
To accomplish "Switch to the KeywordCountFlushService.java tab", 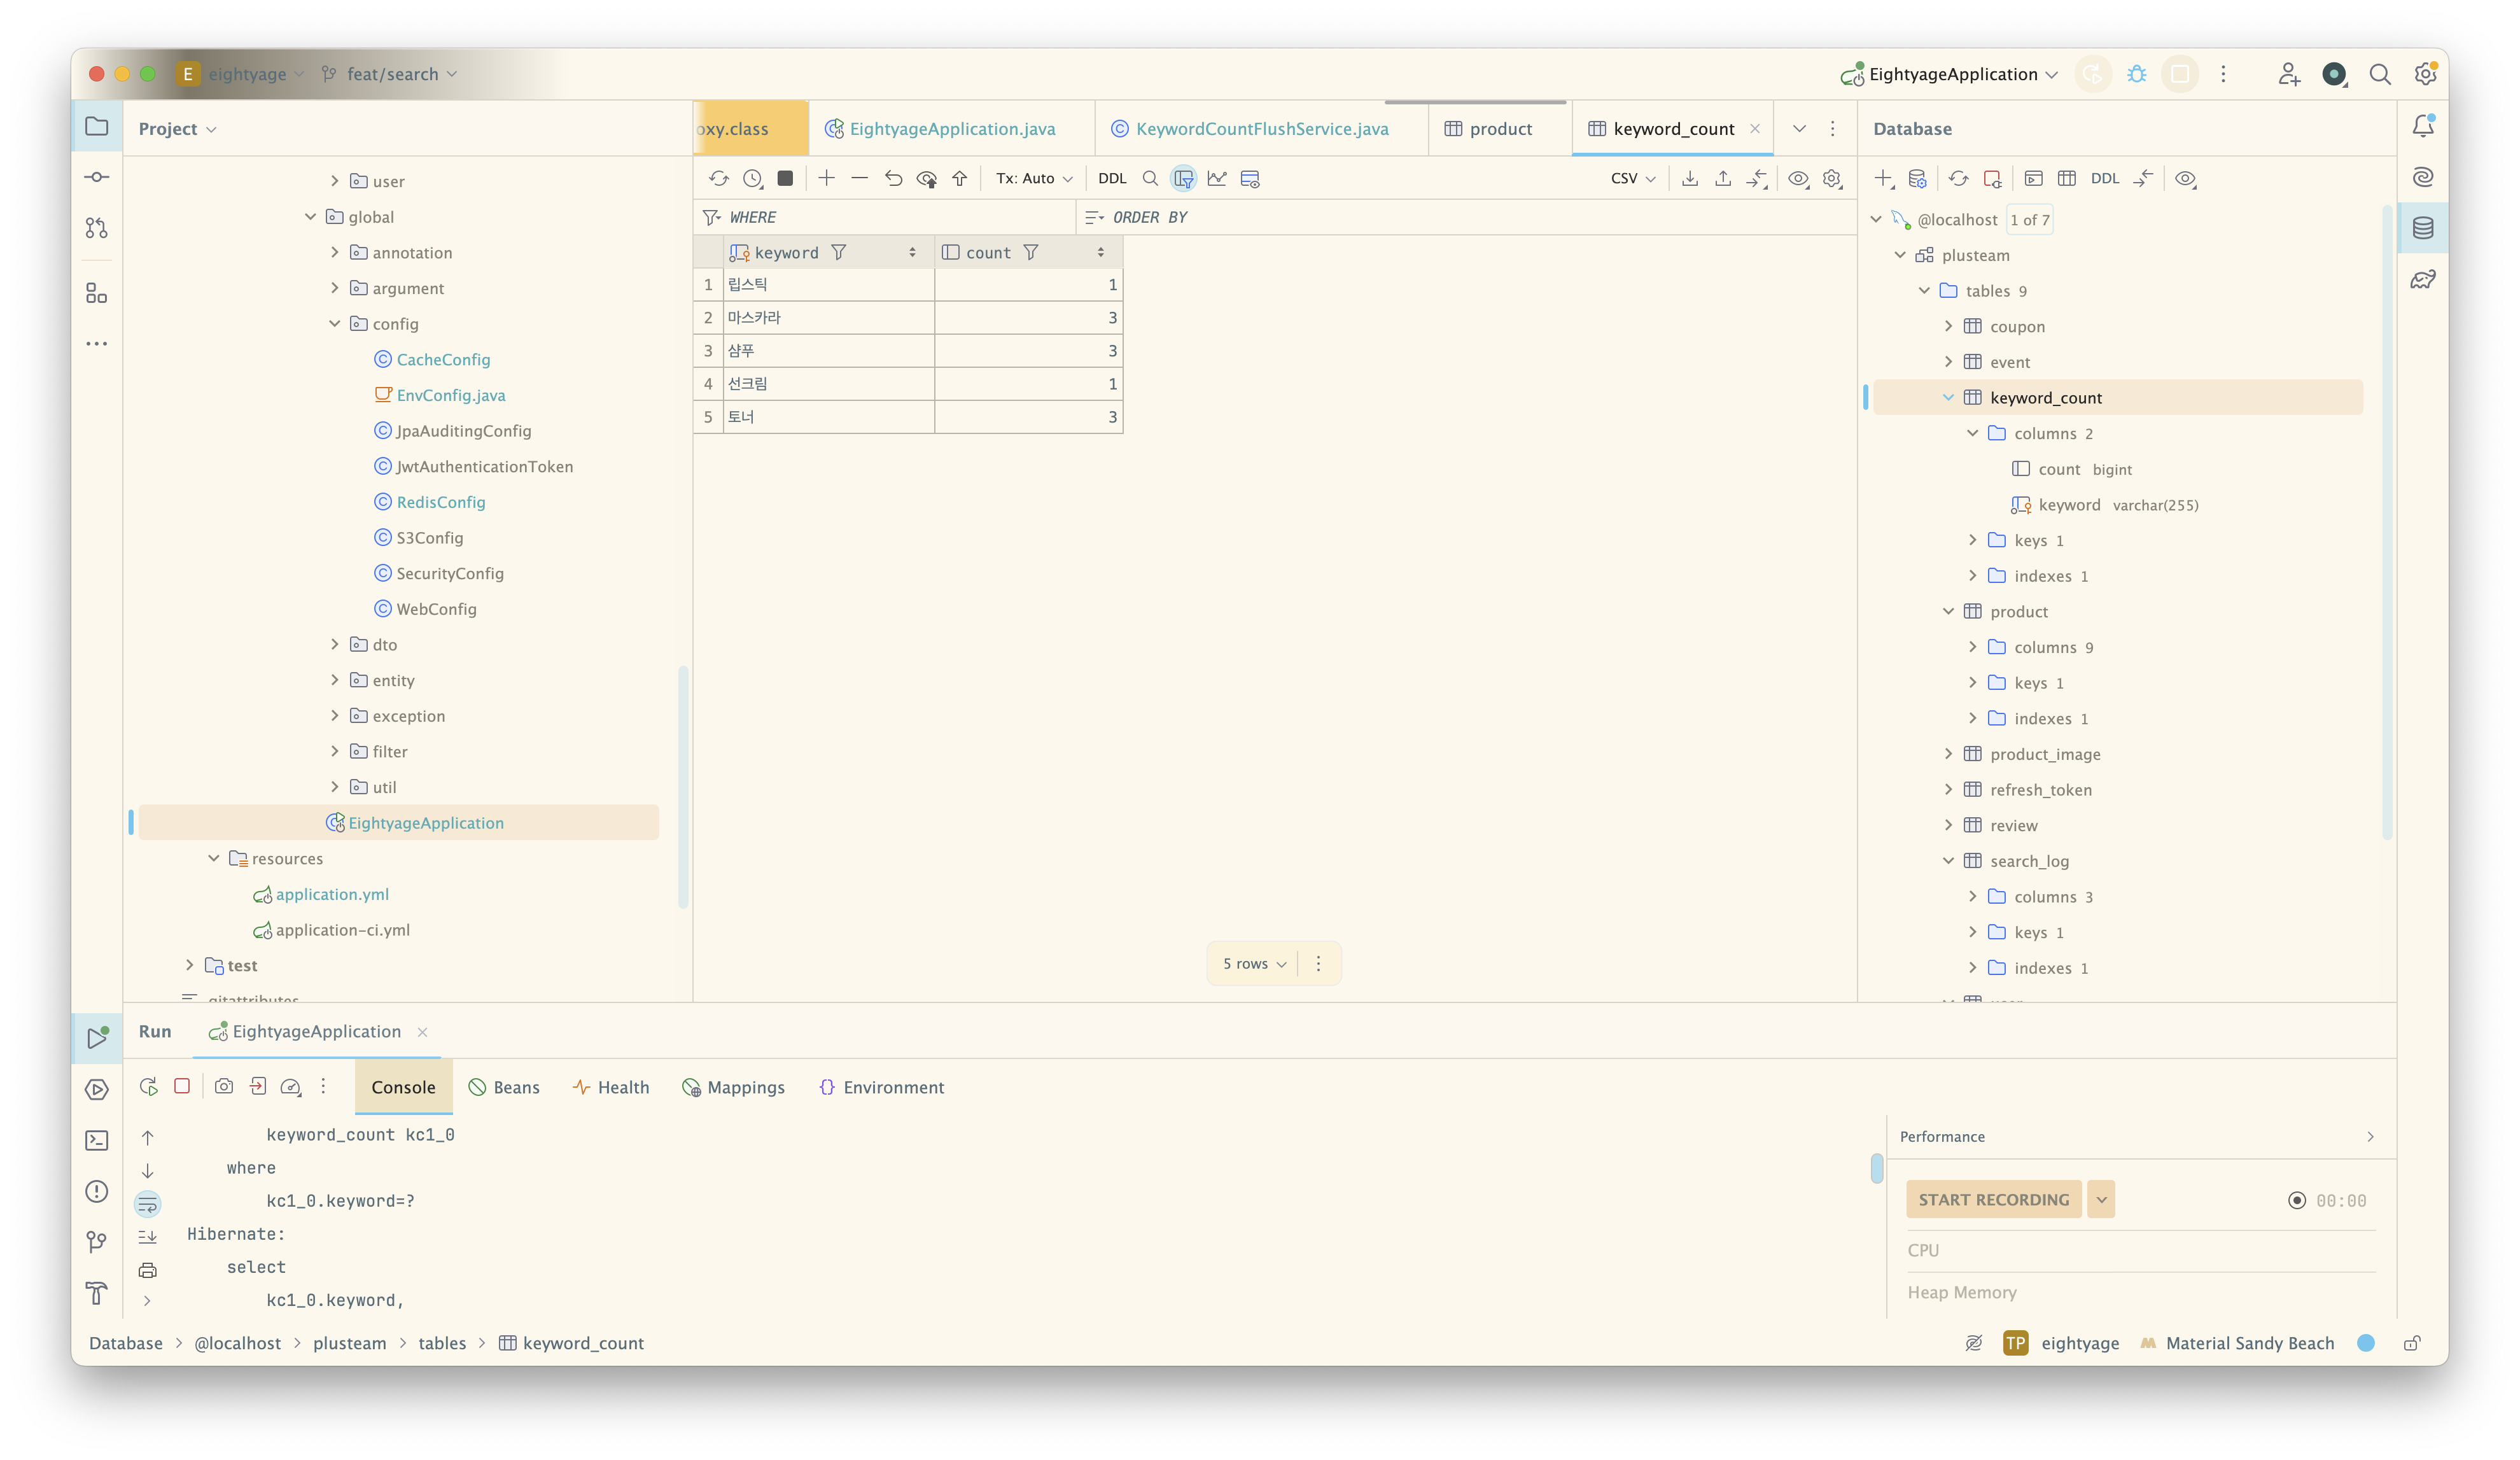I will click(1261, 129).
